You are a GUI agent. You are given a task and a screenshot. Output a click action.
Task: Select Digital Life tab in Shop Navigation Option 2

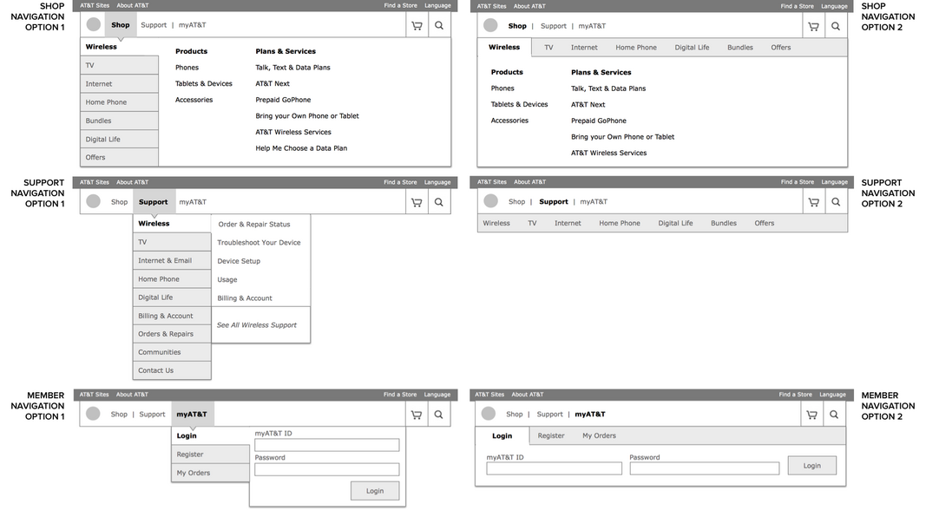tap(692, 48)
